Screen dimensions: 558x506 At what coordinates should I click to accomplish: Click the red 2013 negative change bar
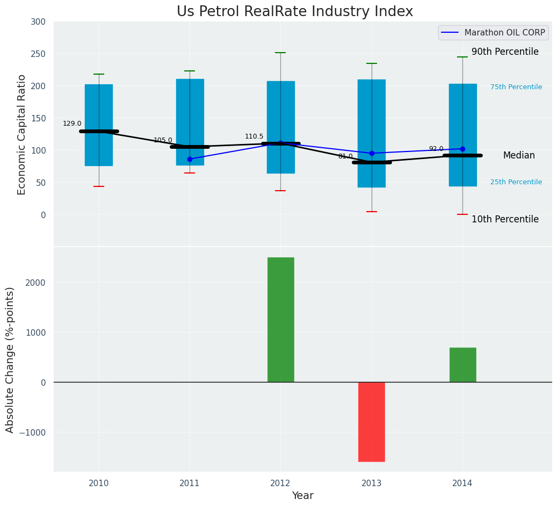coord(372,422)
